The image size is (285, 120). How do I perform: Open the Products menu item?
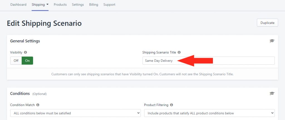60,4
